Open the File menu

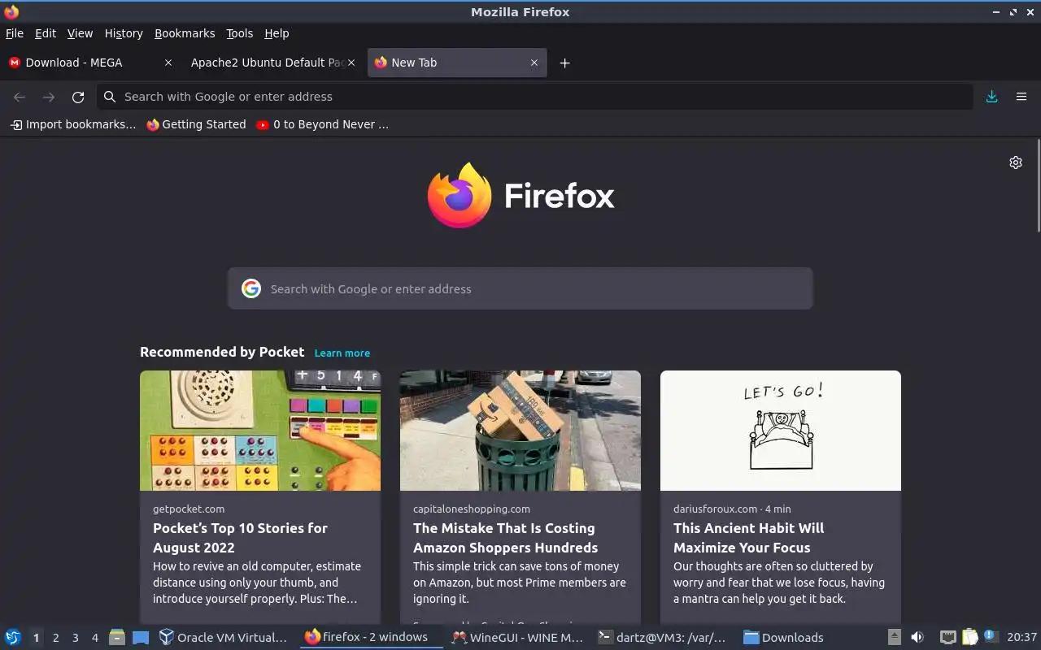click(x=15, y=33)
